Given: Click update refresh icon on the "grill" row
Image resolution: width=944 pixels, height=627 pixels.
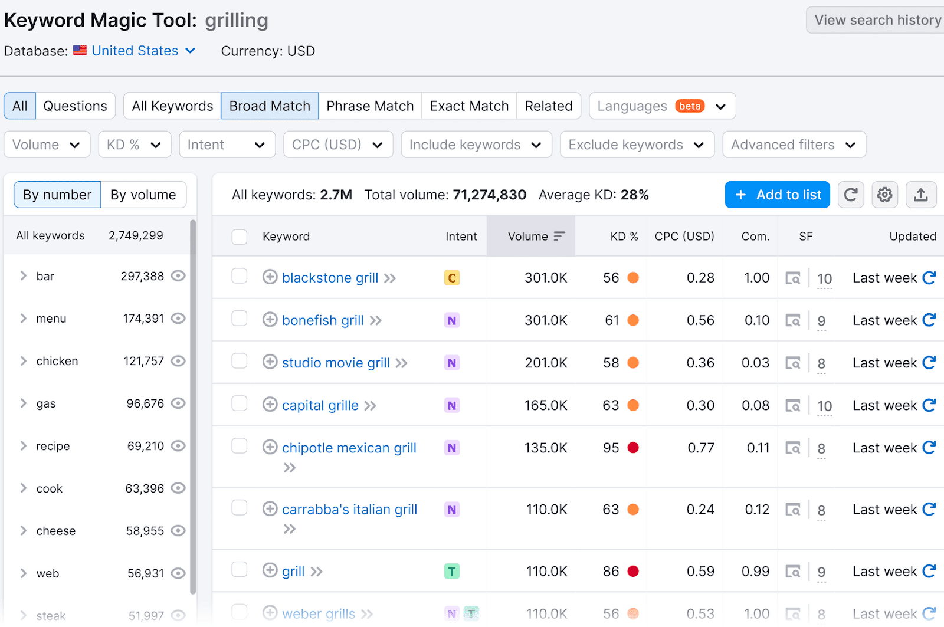Looking at the screenshot, I should [929, 570].
